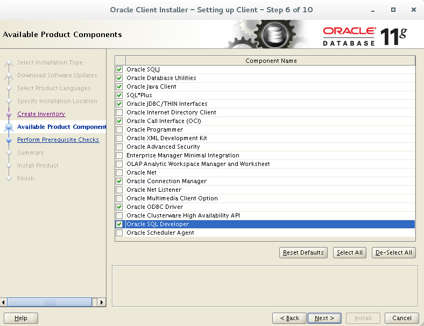
Task: Select the Oracle Programmer row text
Action: pos(154,129)
